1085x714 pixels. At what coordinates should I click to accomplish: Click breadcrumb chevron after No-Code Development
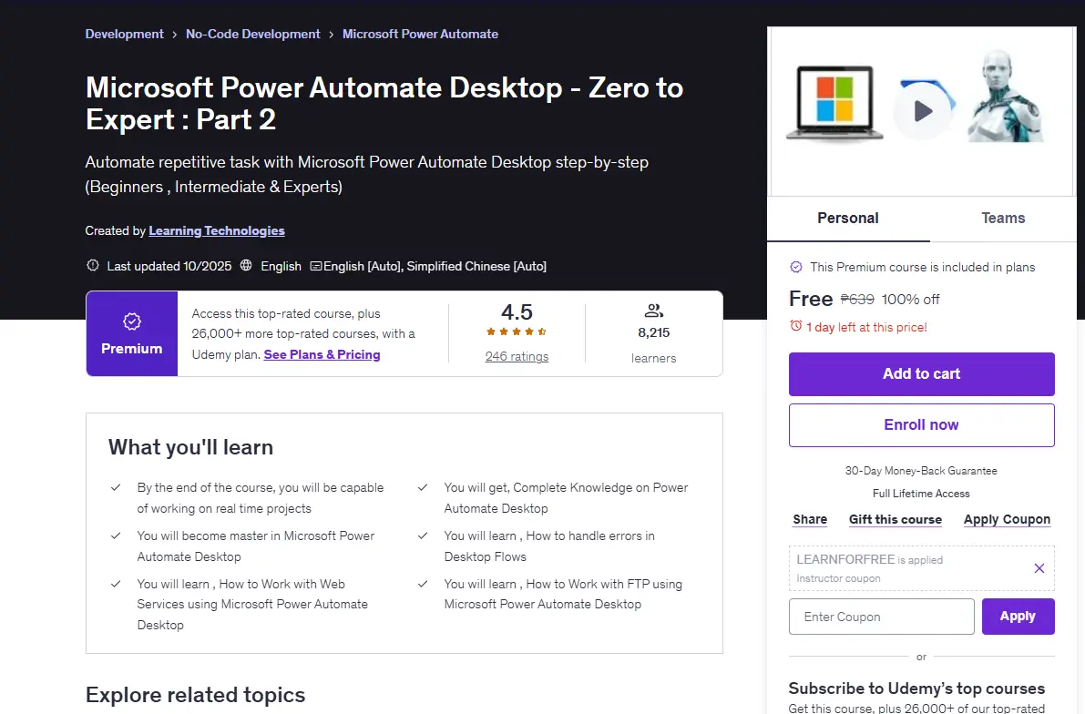[x=332, y=35]
